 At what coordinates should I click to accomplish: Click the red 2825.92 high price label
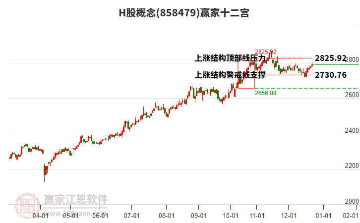click(x=266, y=52)
